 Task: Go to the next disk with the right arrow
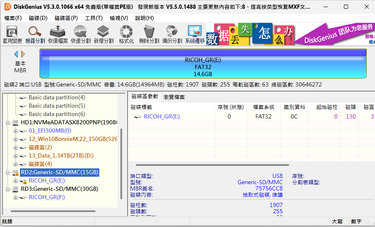(23, 54)
